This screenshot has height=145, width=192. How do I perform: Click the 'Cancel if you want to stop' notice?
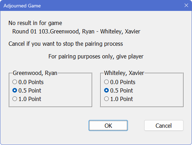click(66, 44)
